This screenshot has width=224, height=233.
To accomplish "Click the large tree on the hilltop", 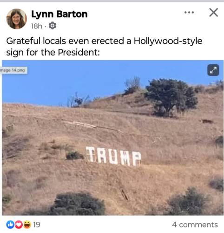I will click(171, 97).
